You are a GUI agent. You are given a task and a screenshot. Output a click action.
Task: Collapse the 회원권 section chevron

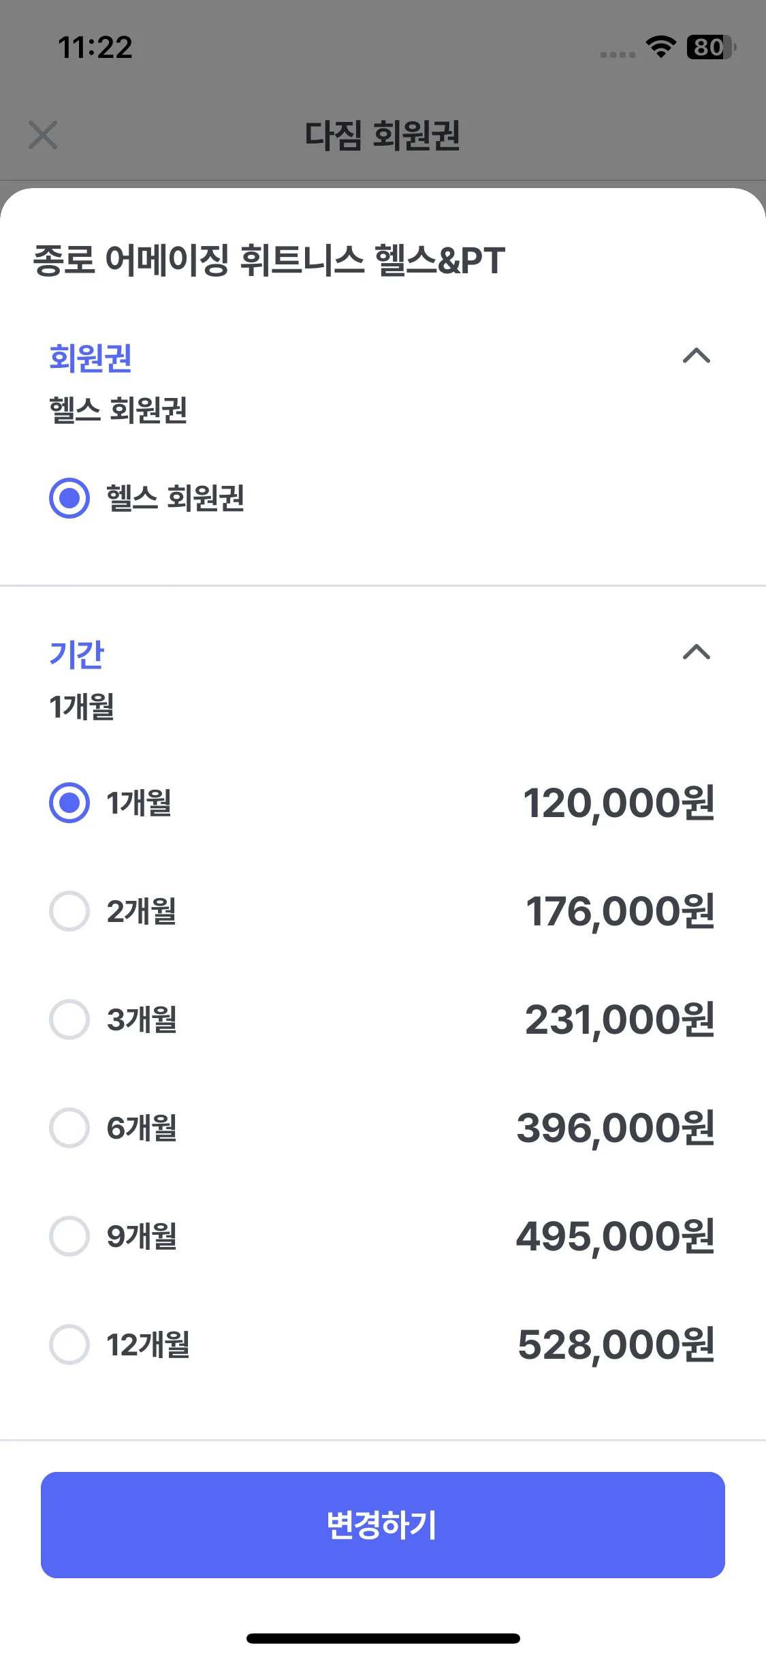tap(696, 356)
